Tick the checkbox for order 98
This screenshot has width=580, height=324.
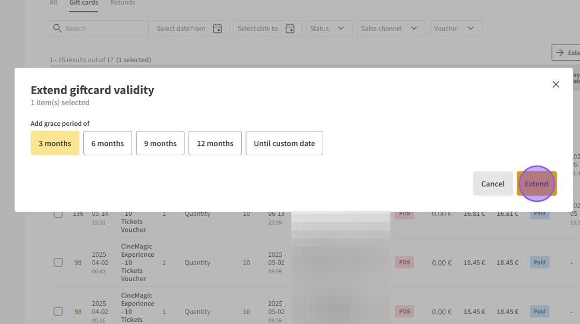tap(58, 312)
